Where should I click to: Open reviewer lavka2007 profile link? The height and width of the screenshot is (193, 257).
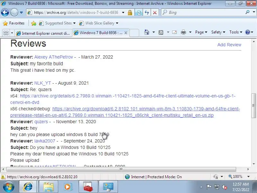[45, 141]
